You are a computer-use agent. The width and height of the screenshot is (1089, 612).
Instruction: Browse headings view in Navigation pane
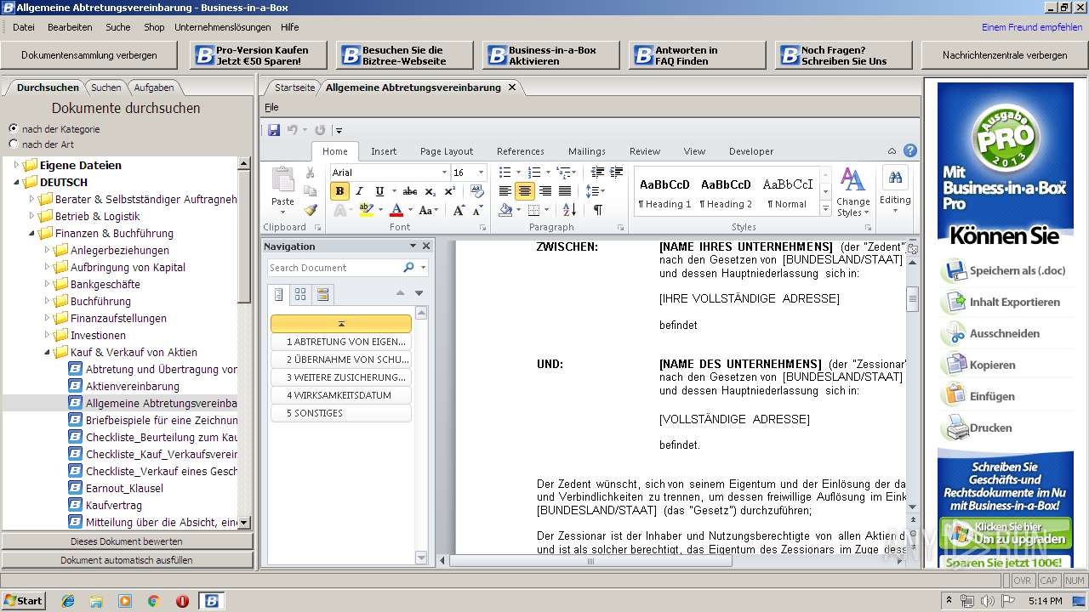click(278, 295)
